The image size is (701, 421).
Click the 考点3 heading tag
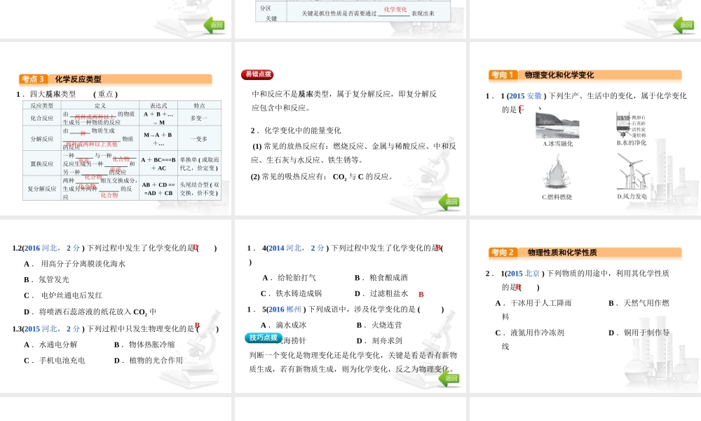pyautogui.click(x=34, y=79)
